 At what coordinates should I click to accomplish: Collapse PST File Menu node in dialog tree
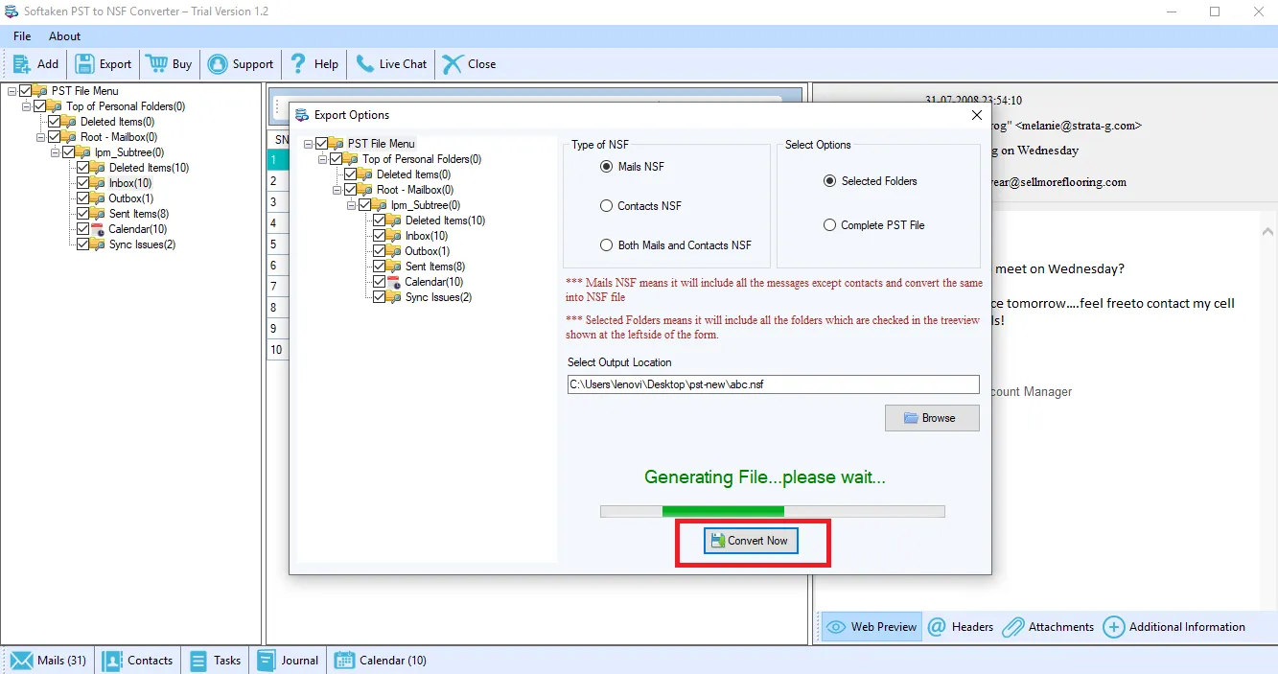pos(308,144)
